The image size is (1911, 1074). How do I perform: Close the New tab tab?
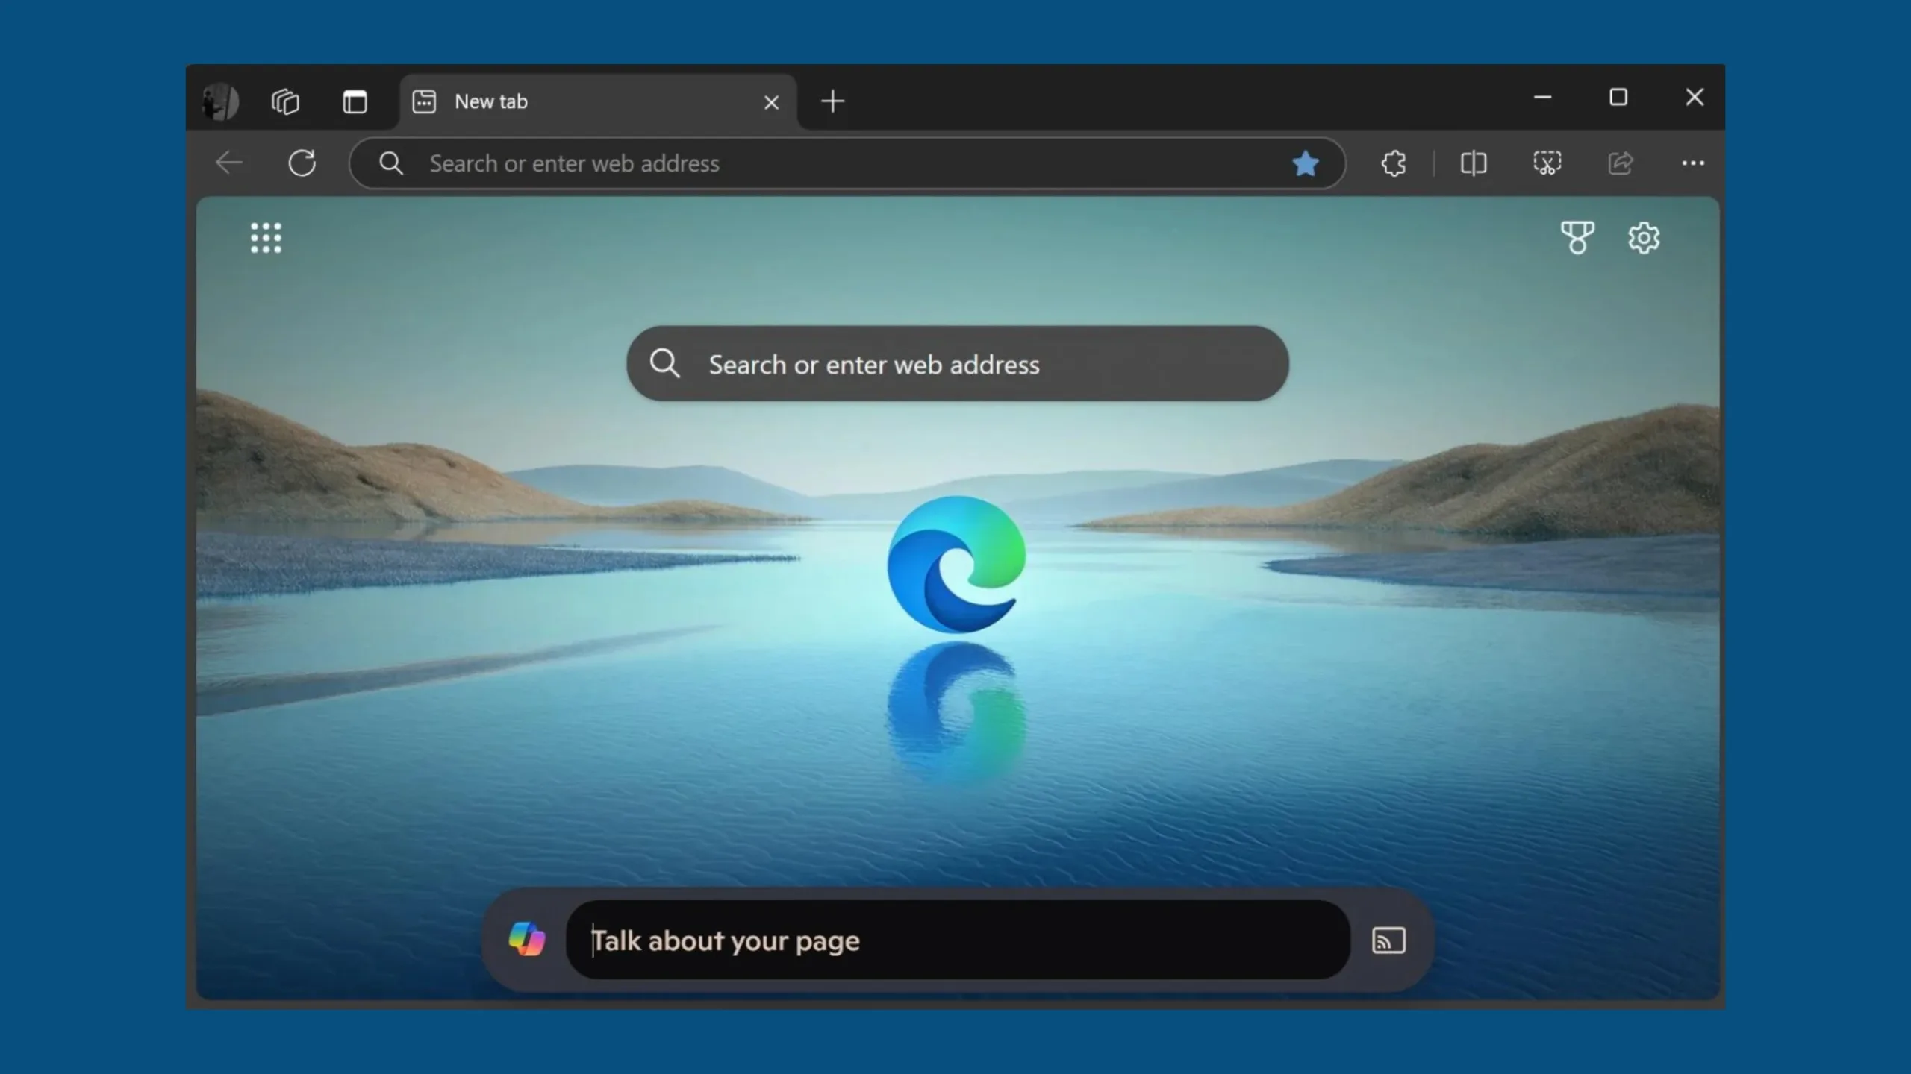[x=771, y=102]
